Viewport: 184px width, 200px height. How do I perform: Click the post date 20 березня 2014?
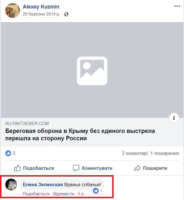41,14
